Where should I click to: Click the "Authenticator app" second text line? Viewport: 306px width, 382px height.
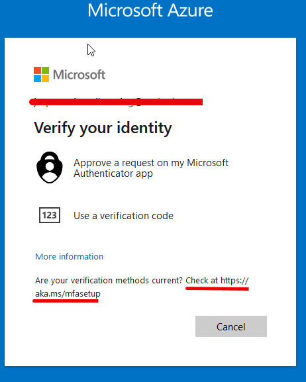[113, 173]
